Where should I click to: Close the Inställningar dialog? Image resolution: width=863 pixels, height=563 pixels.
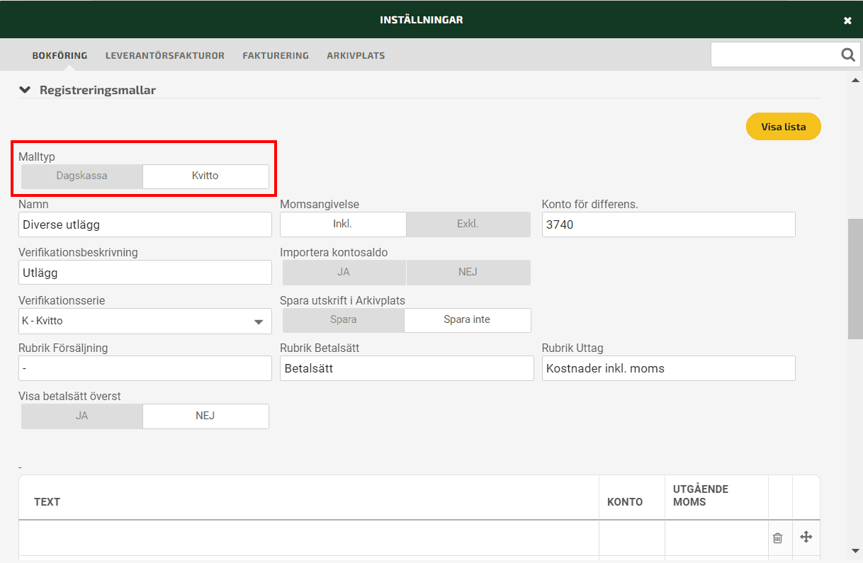pos(847,21)
